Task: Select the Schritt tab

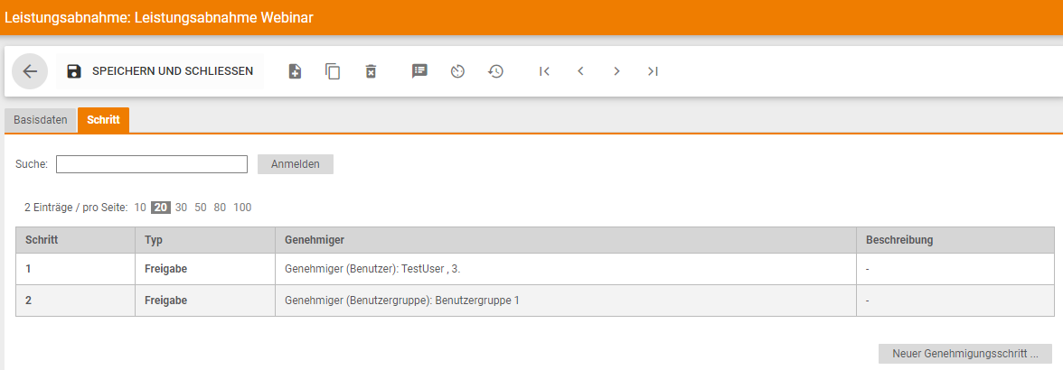Action: click(103, 120)
